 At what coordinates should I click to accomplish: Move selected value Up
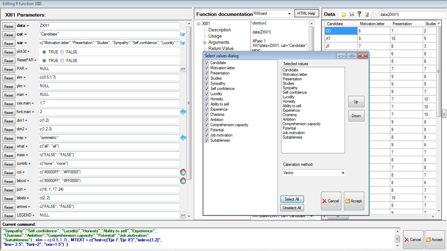[356, 102]
